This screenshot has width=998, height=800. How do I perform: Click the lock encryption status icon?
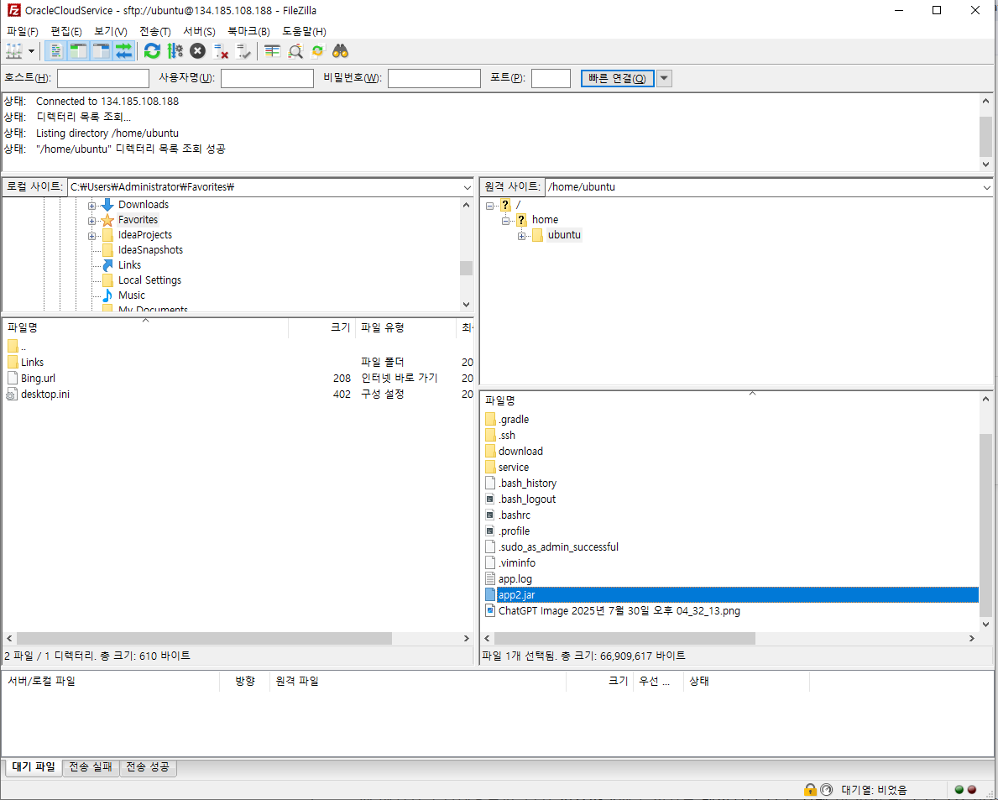[810, 790]
